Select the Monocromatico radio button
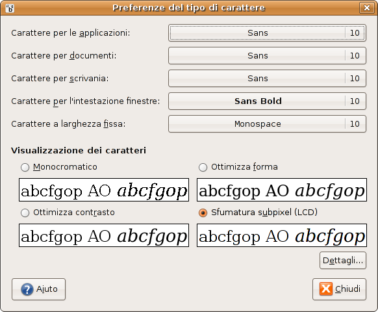 (x=25, y=167)
